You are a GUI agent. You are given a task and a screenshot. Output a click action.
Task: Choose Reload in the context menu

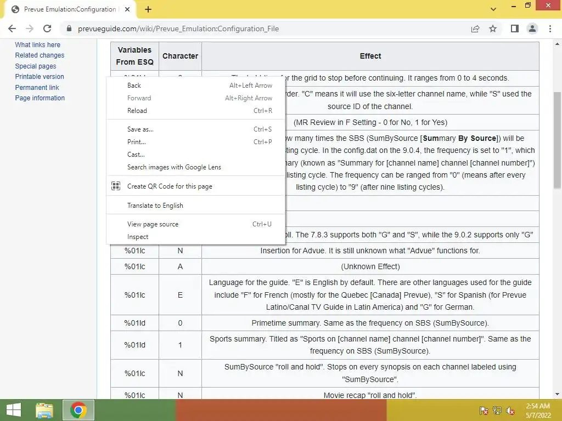click(196, 111)
